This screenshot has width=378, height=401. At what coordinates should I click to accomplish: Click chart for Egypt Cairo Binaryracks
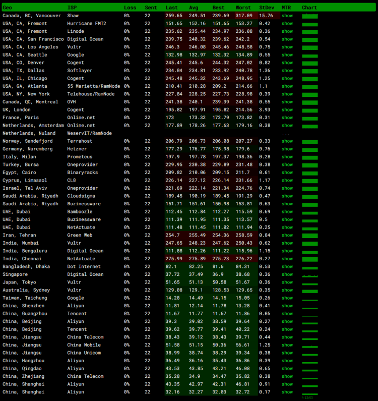[309, 173]
